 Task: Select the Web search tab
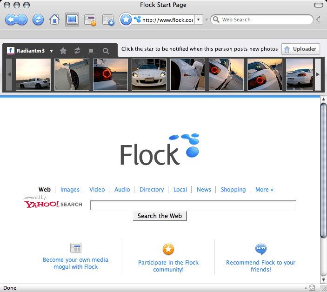[x=44, y=189]
